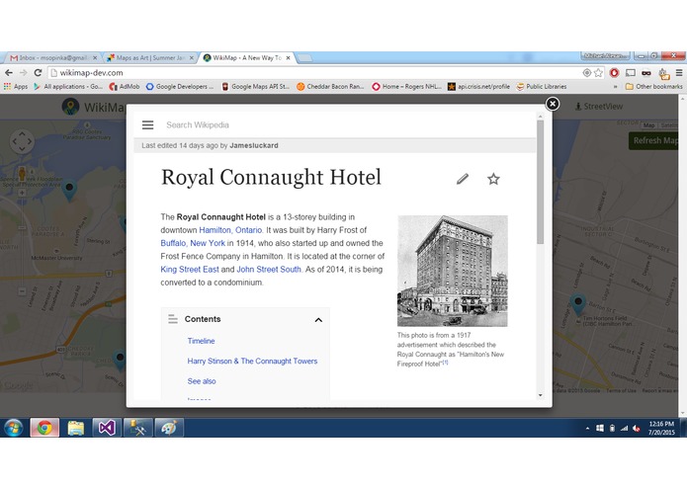Close the WikiMap browser tab
The height and width of the screenshot is (488, 687).
pyautogui.click(x=288, y=57)
